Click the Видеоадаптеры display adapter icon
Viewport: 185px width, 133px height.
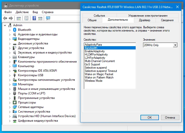coord(15,39)
